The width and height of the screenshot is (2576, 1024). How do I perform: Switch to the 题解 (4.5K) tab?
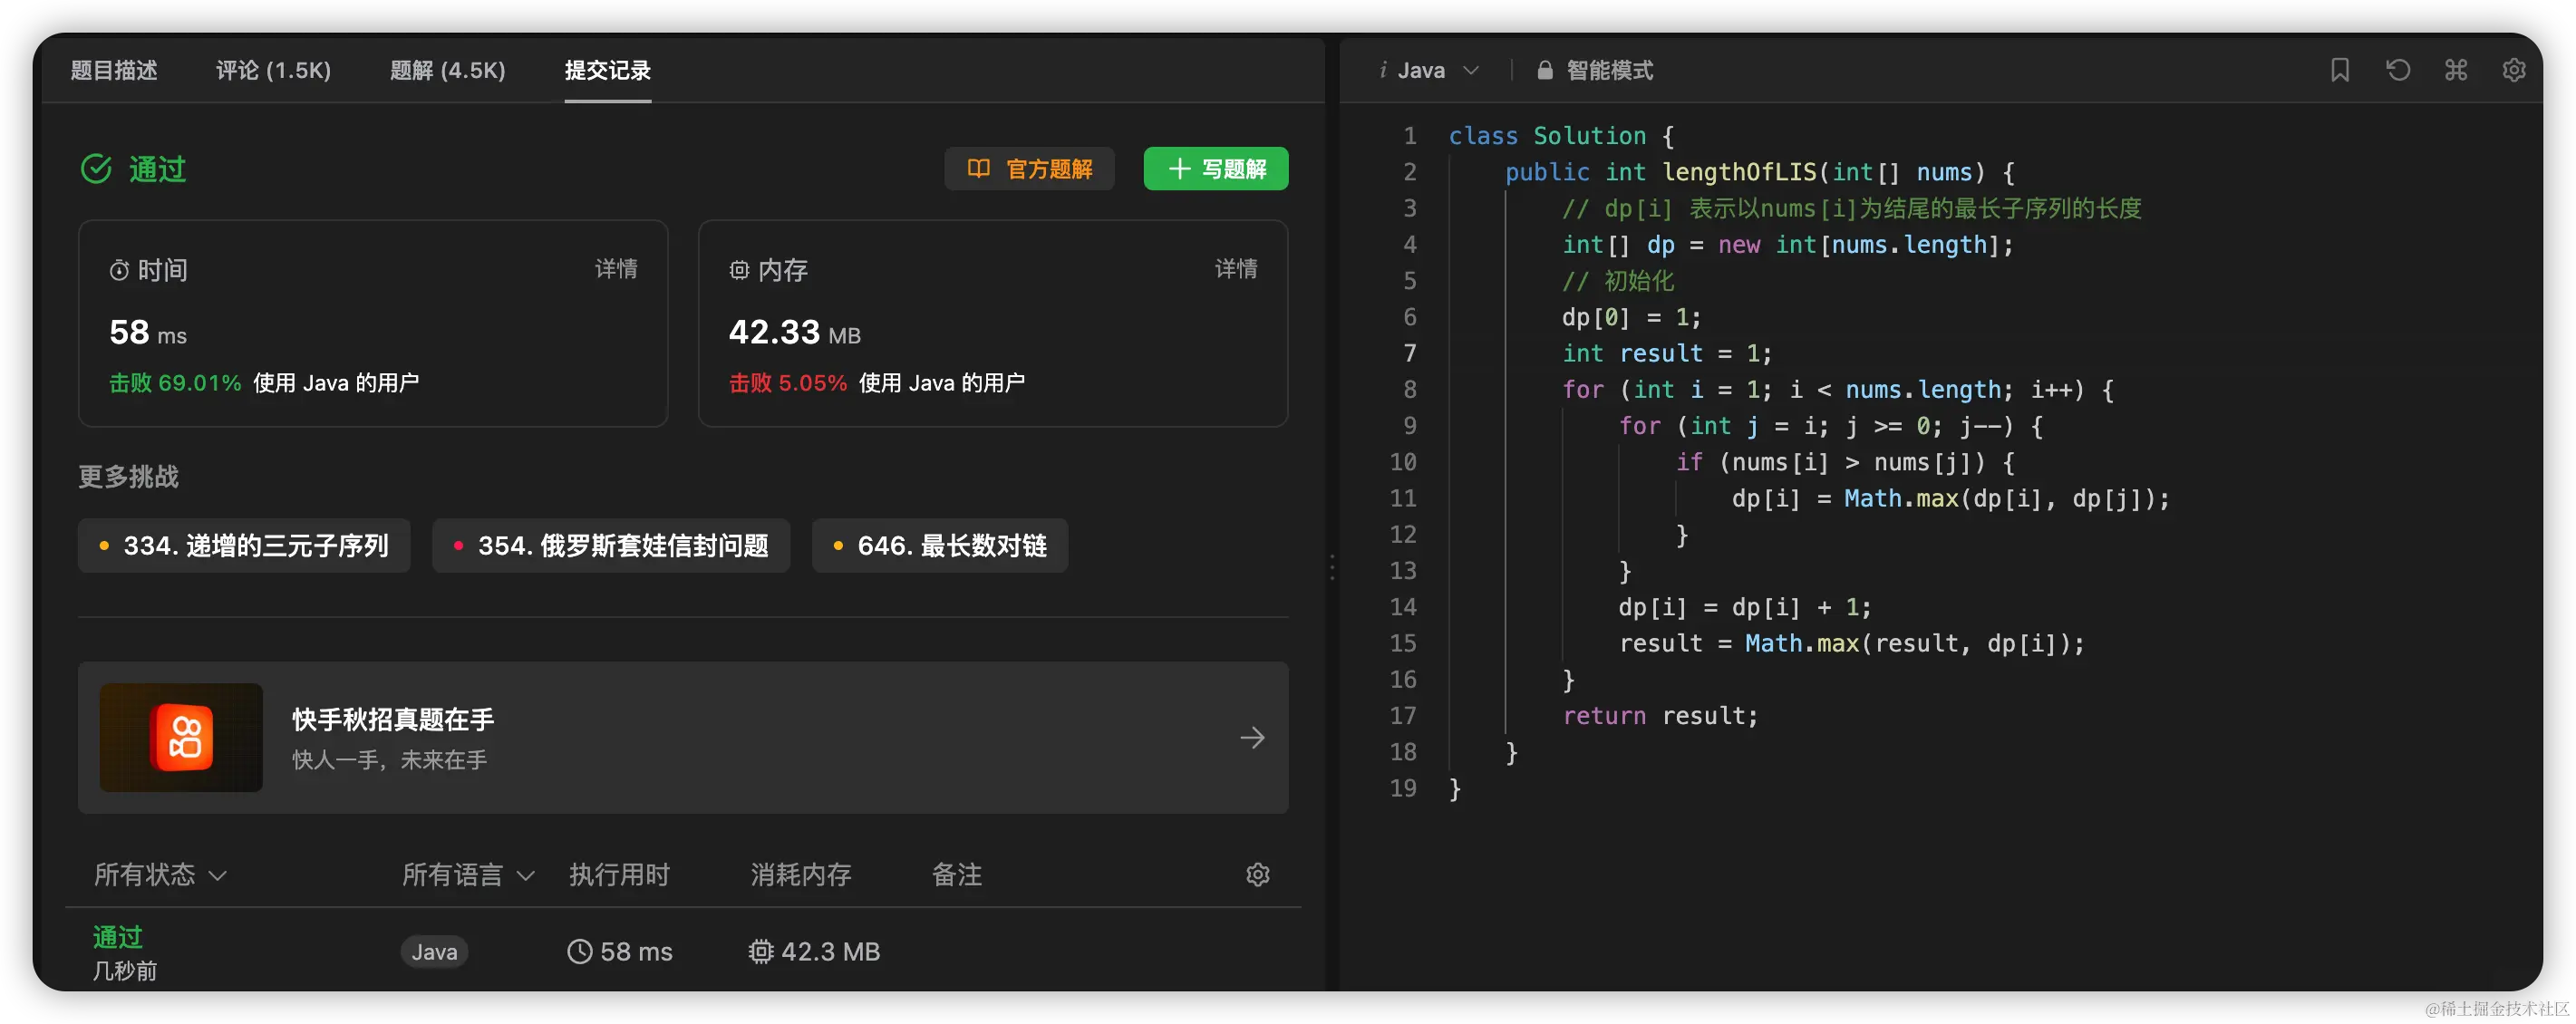[x=447, y=70]
